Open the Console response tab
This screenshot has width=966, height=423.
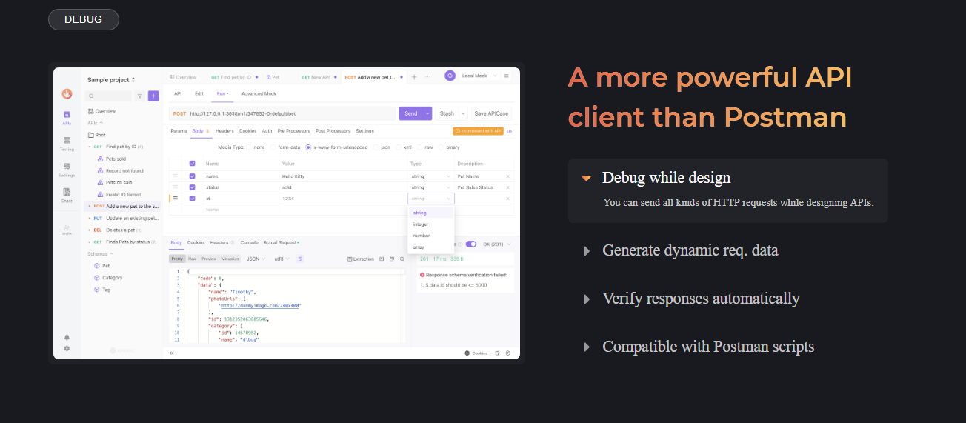[250, 242]
